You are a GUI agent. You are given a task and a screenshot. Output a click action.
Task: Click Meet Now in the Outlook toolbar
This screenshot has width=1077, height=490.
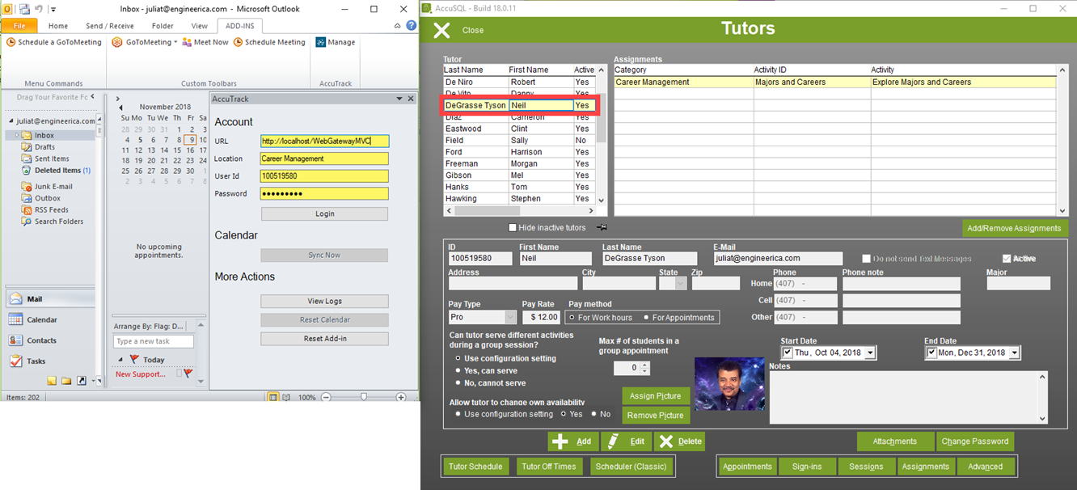point(205,42)
